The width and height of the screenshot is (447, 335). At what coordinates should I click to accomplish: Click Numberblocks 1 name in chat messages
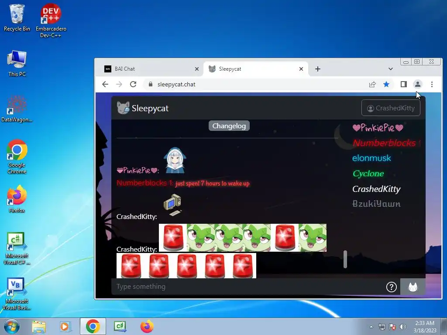click(144, 183)
